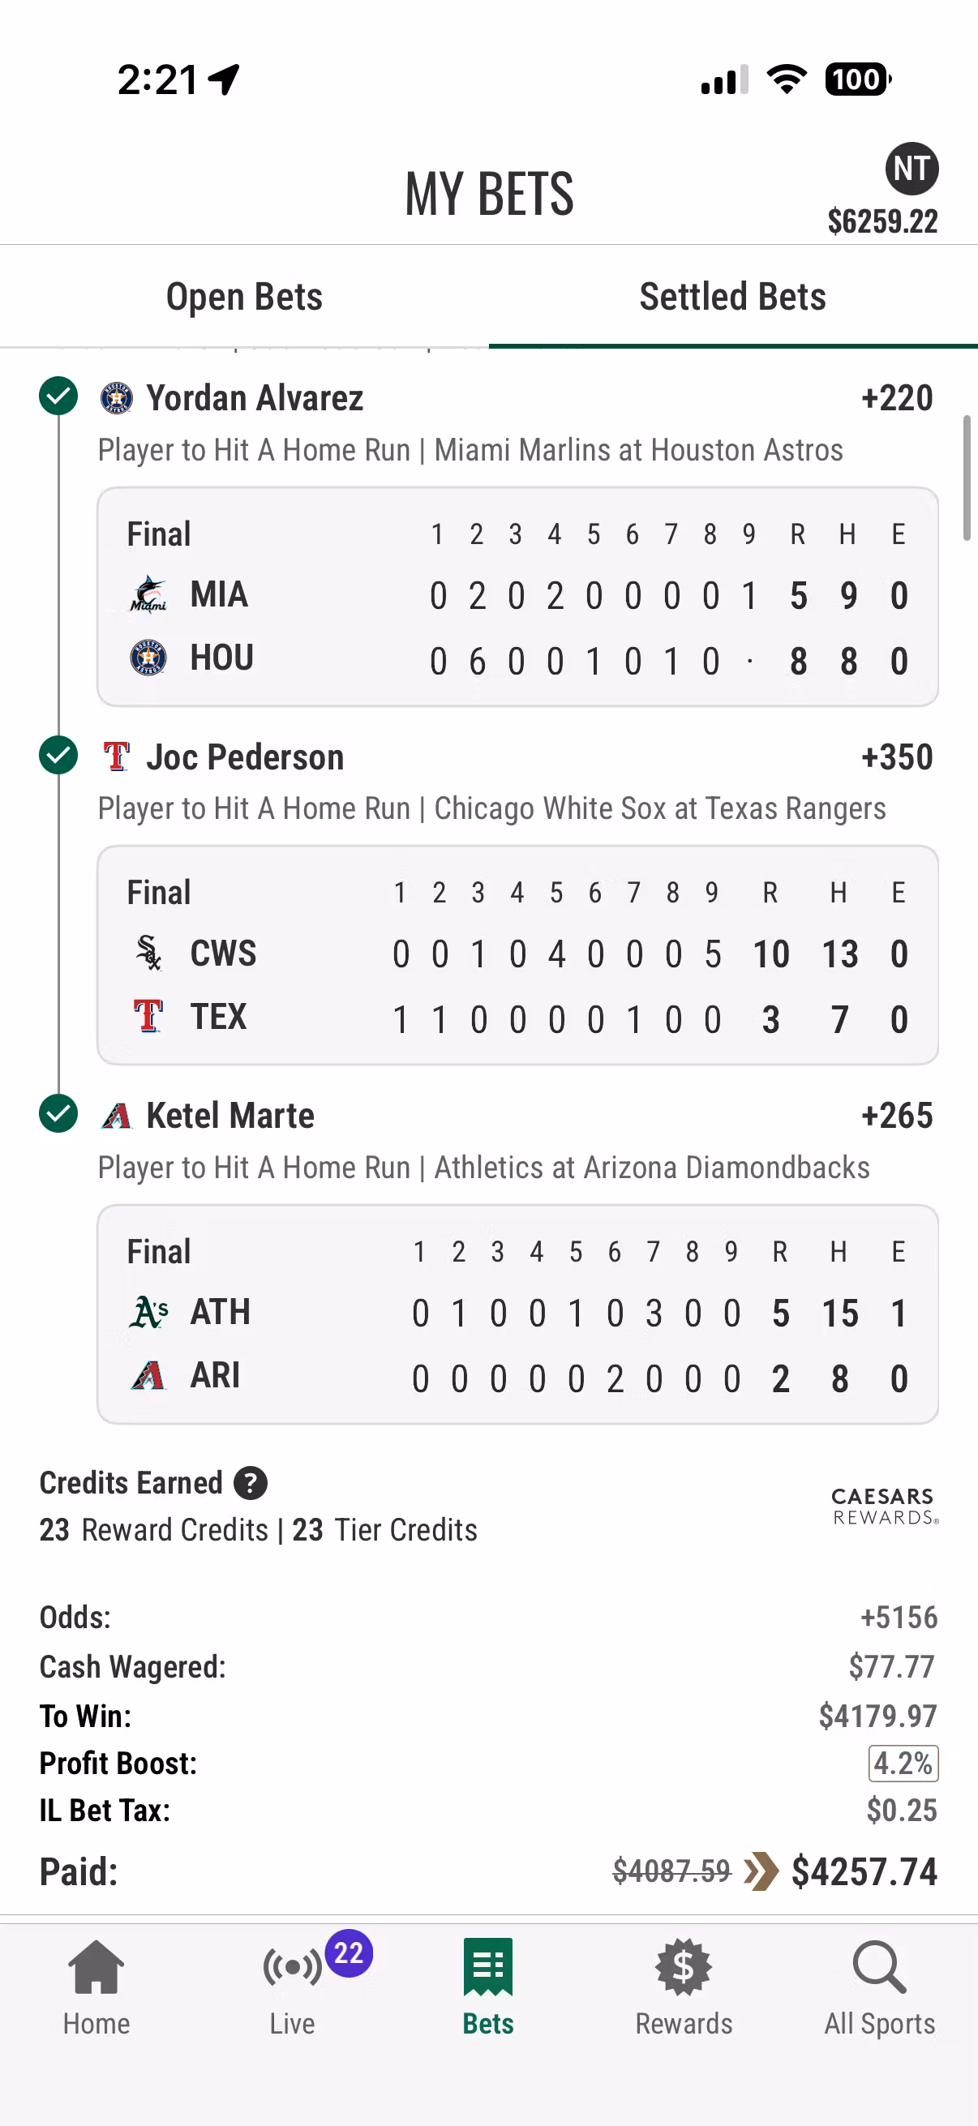The width and height of the screenshot is (978, 2126).
Task: Tap the $6259.22 account balance
Action: pos(882,221)
